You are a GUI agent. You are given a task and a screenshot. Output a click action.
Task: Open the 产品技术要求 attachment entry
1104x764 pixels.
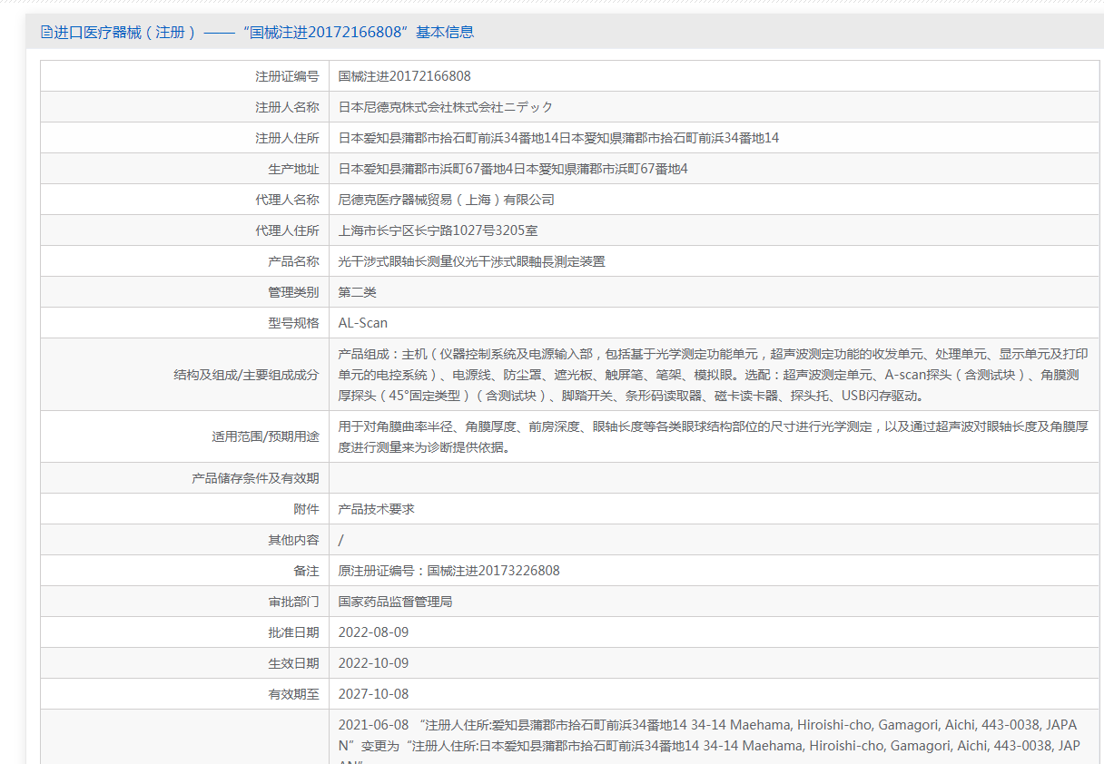click(376, 509)
